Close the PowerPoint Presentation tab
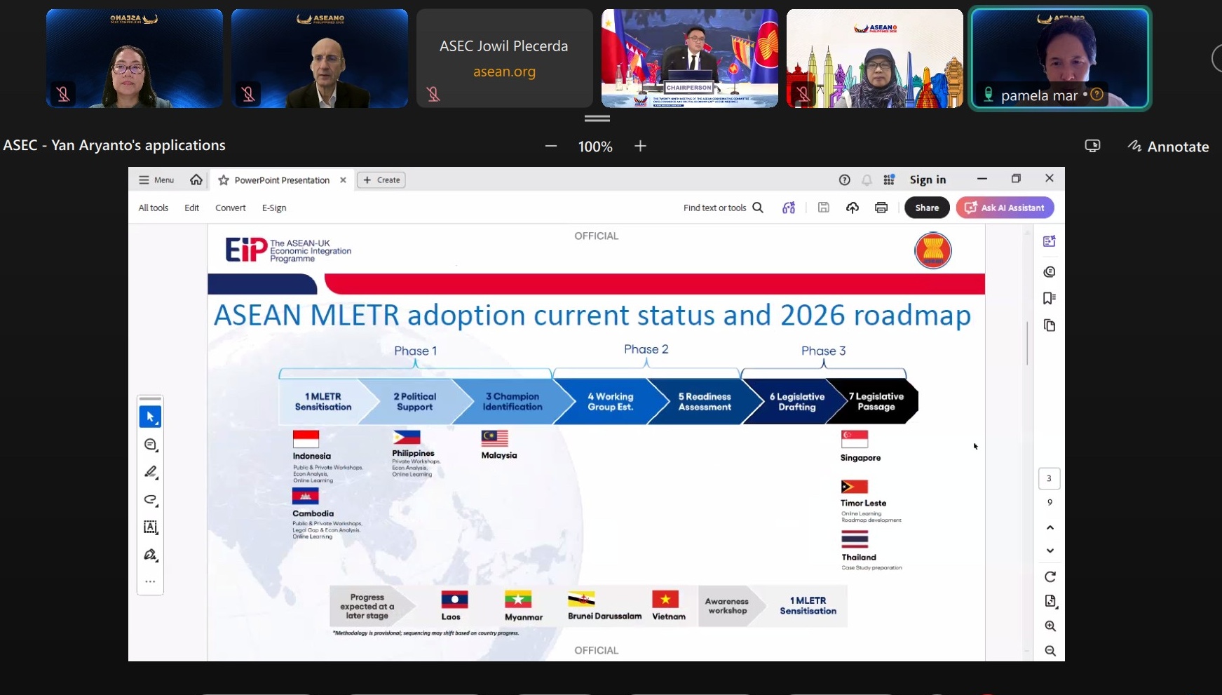Screen dimensions: 1222x695 [343, 180]
